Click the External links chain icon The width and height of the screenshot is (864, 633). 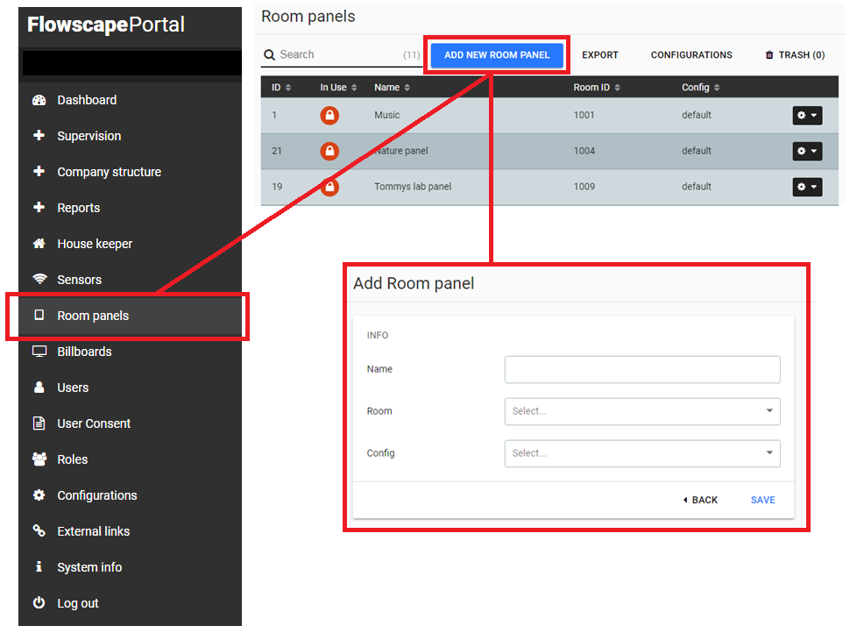point(39,530)
